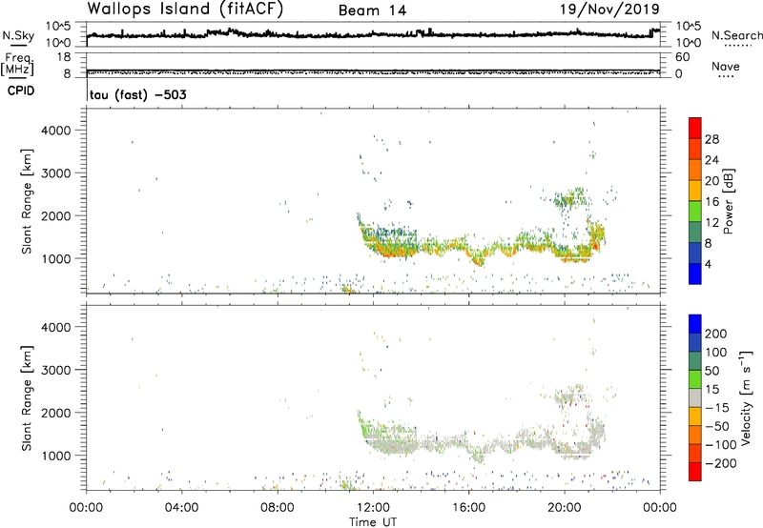Pick the yellow segment of Velocity colorbar
Viewport: 763px width, 528px height.
[x=695, y=417]
